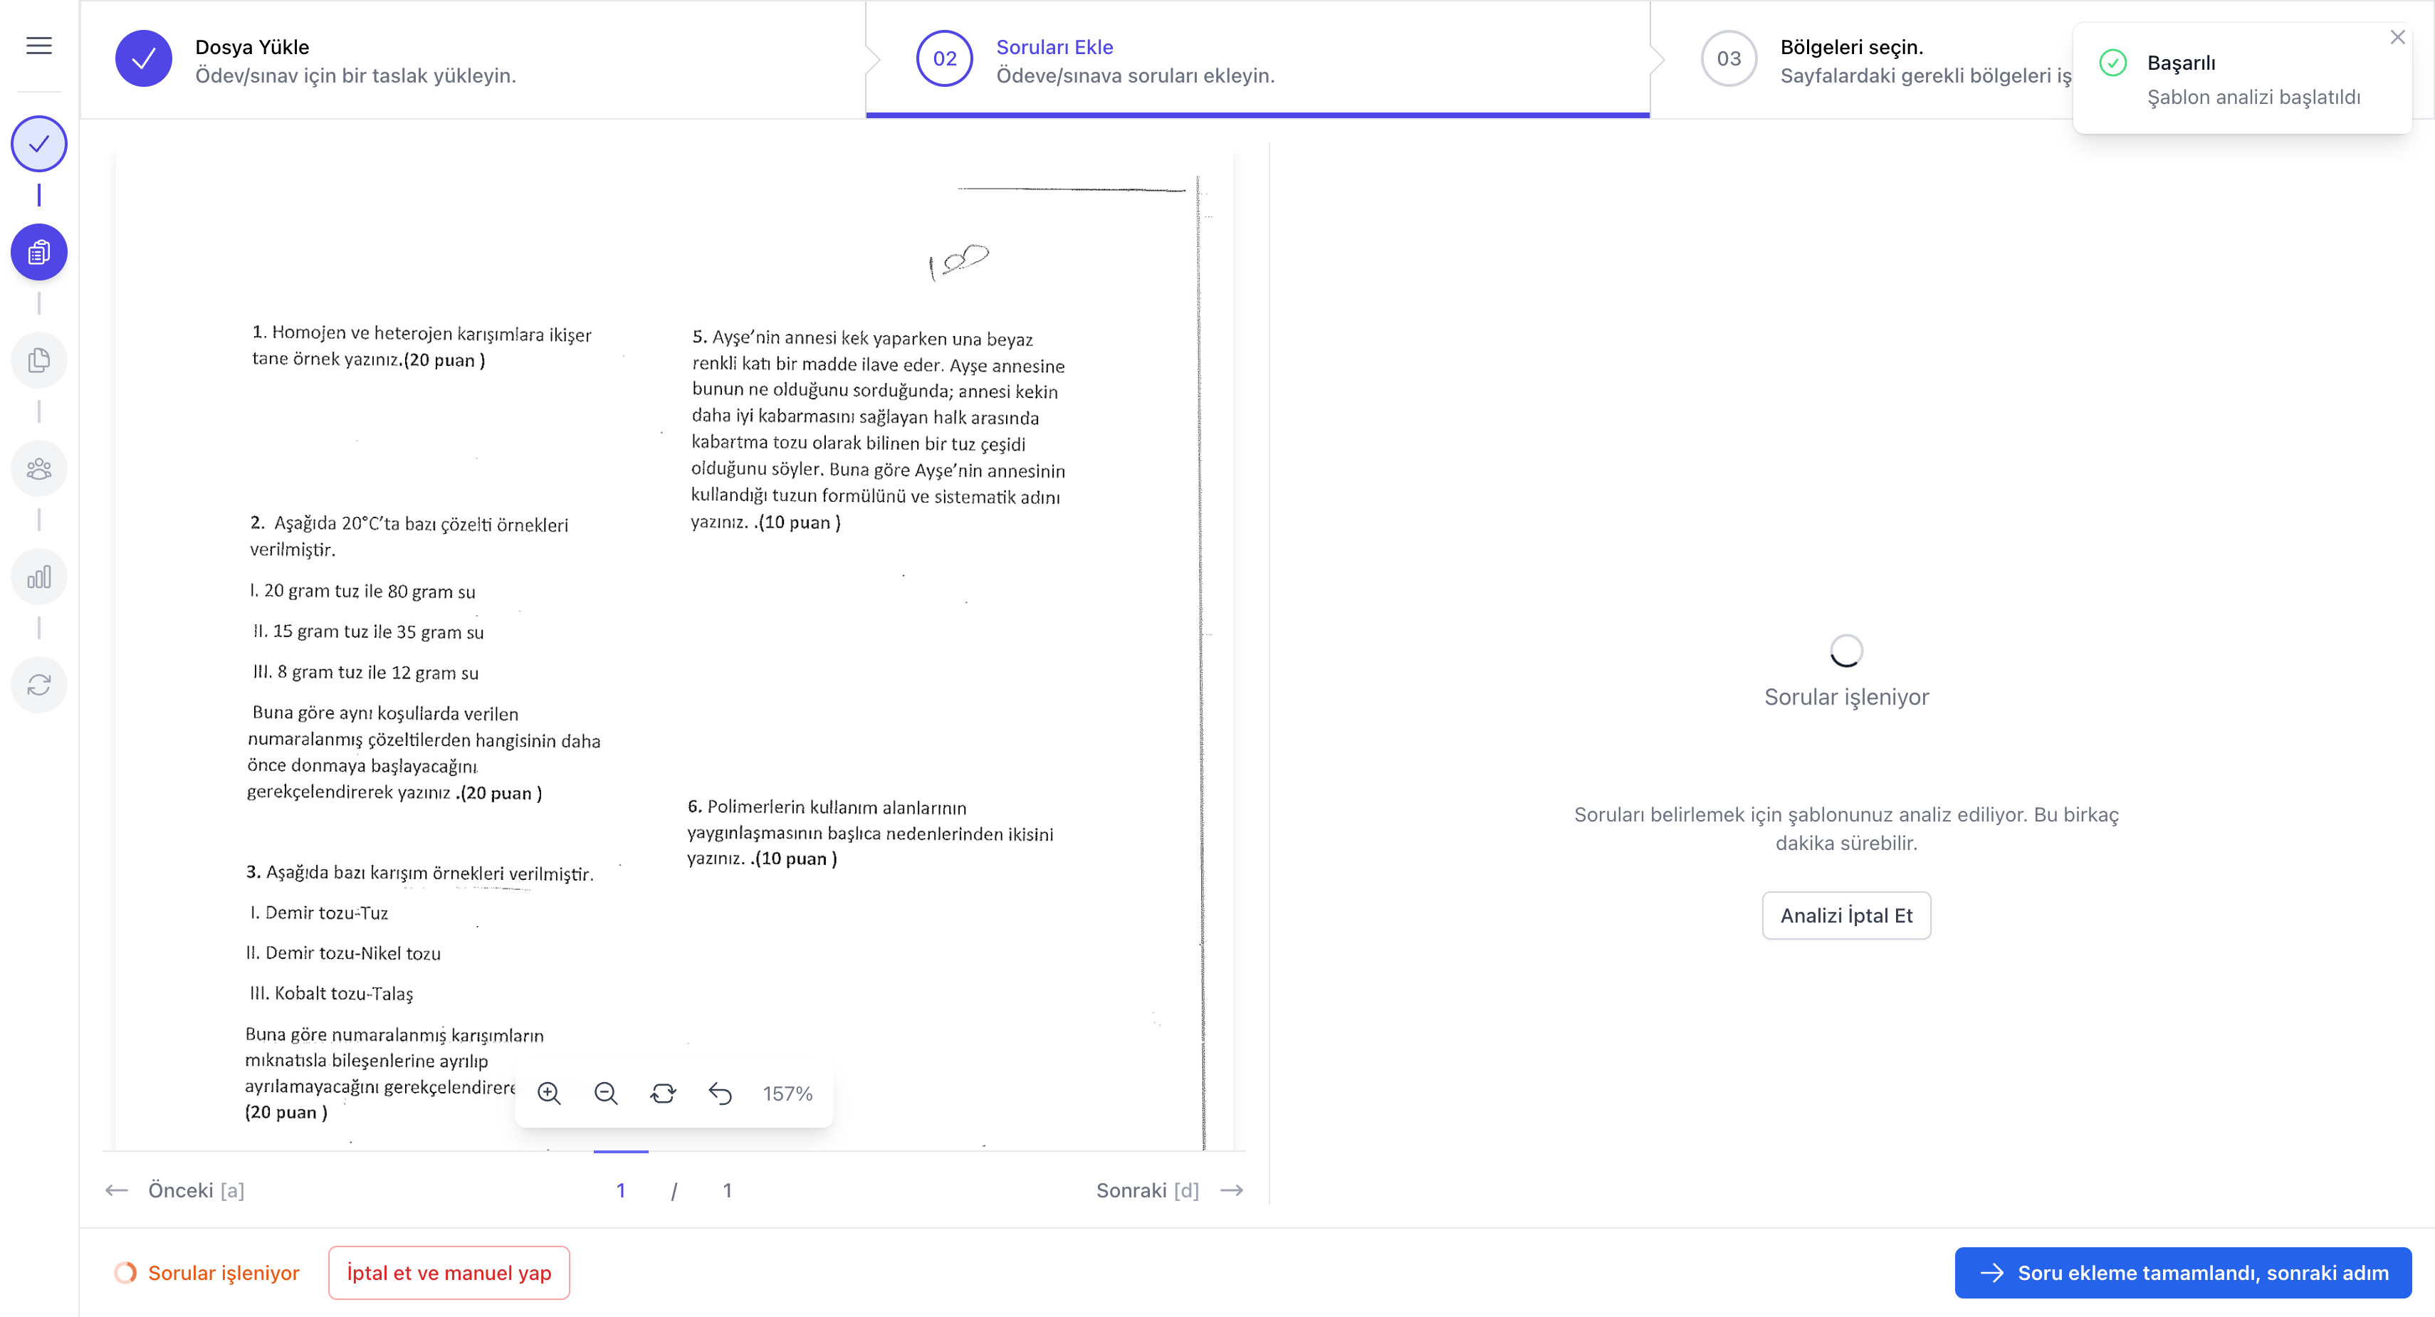
Task: Click the document page preview
Action: pyautogui.click(x=674, y=648)
